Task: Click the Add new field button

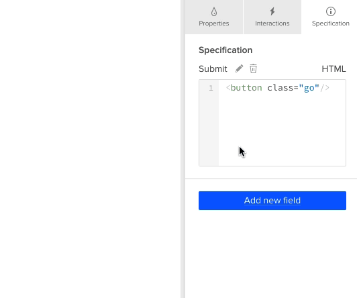Action: 272,201
